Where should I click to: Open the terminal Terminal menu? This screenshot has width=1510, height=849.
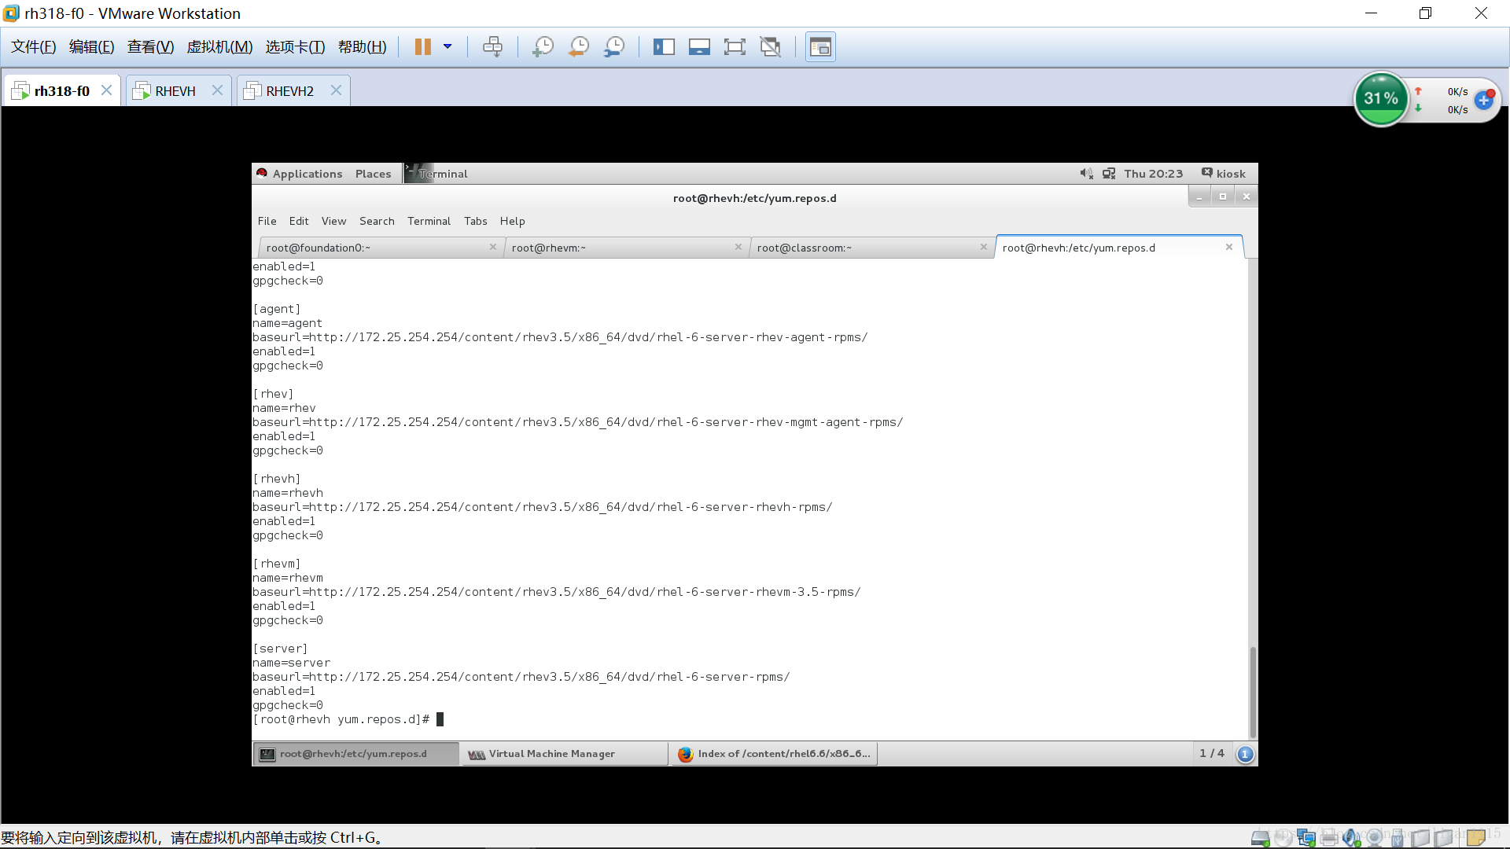pos(429,221)
